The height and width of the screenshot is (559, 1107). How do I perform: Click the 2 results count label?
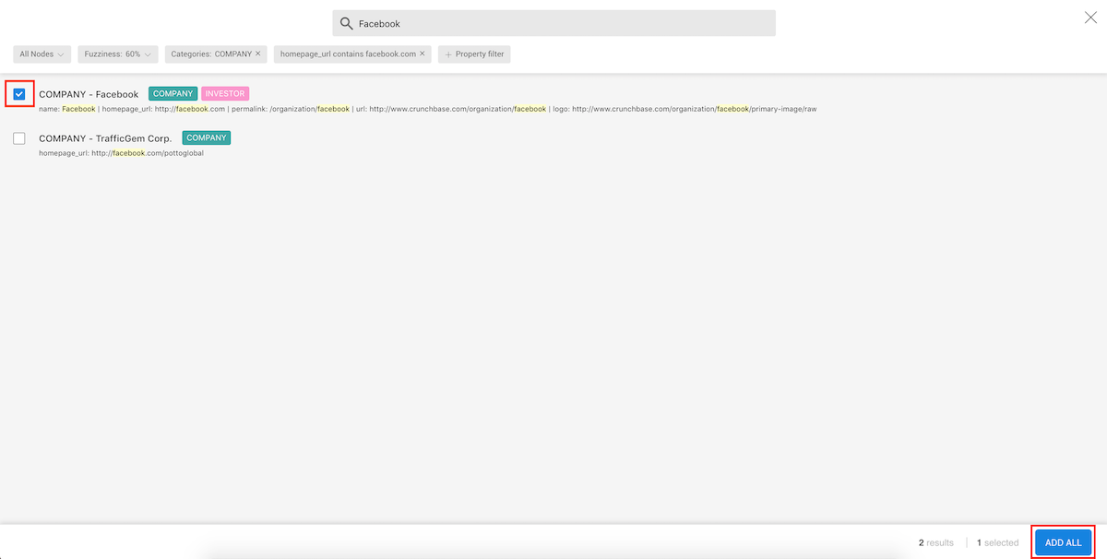(936, 543)
